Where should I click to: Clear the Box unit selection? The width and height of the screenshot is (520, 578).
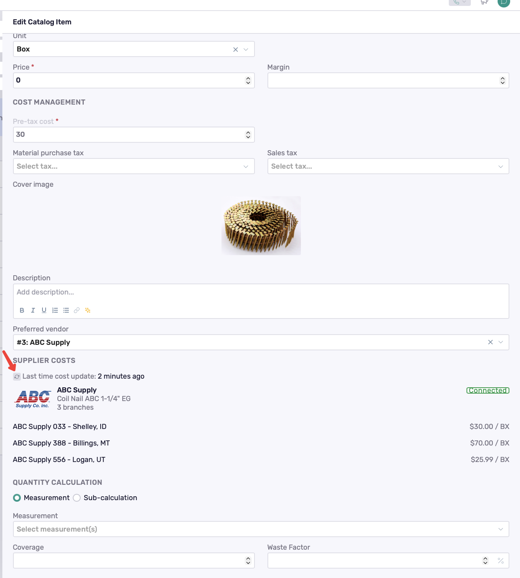pos(236,50)
